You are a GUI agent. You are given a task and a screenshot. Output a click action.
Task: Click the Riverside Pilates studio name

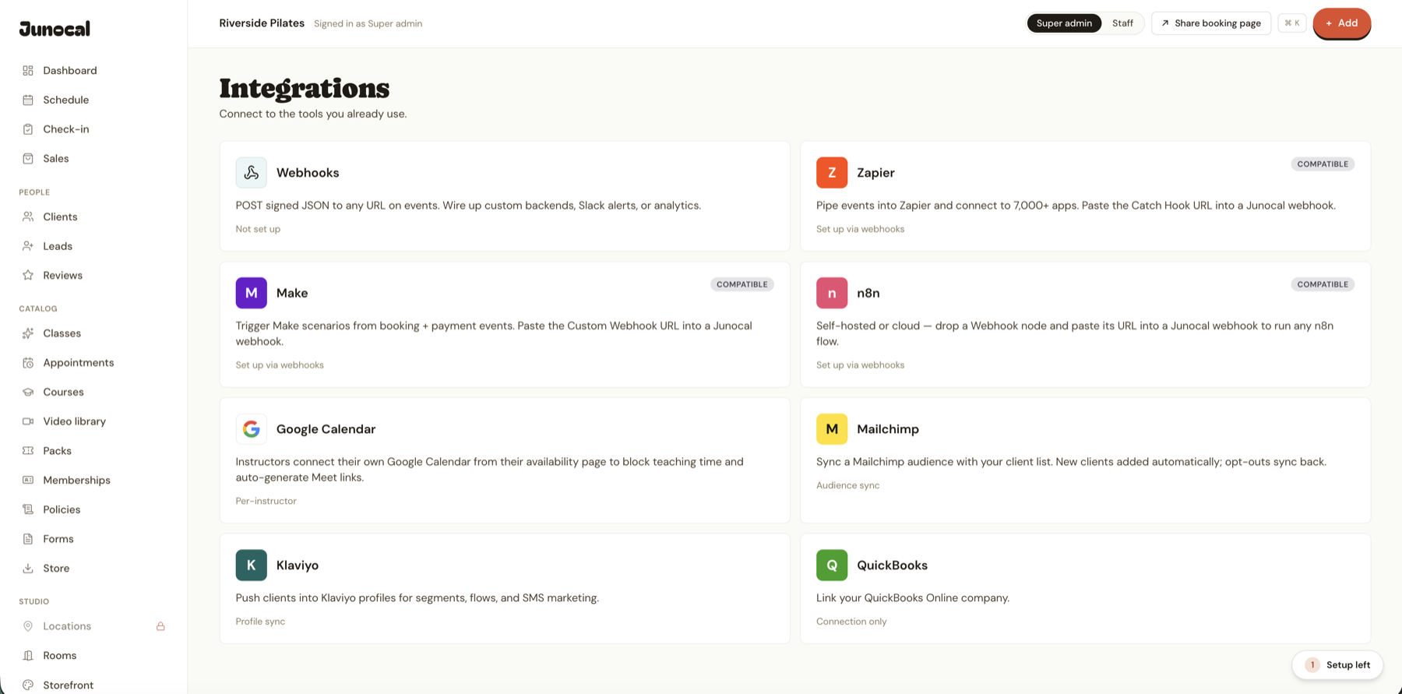pyautogui.click(x=262, y=23)
